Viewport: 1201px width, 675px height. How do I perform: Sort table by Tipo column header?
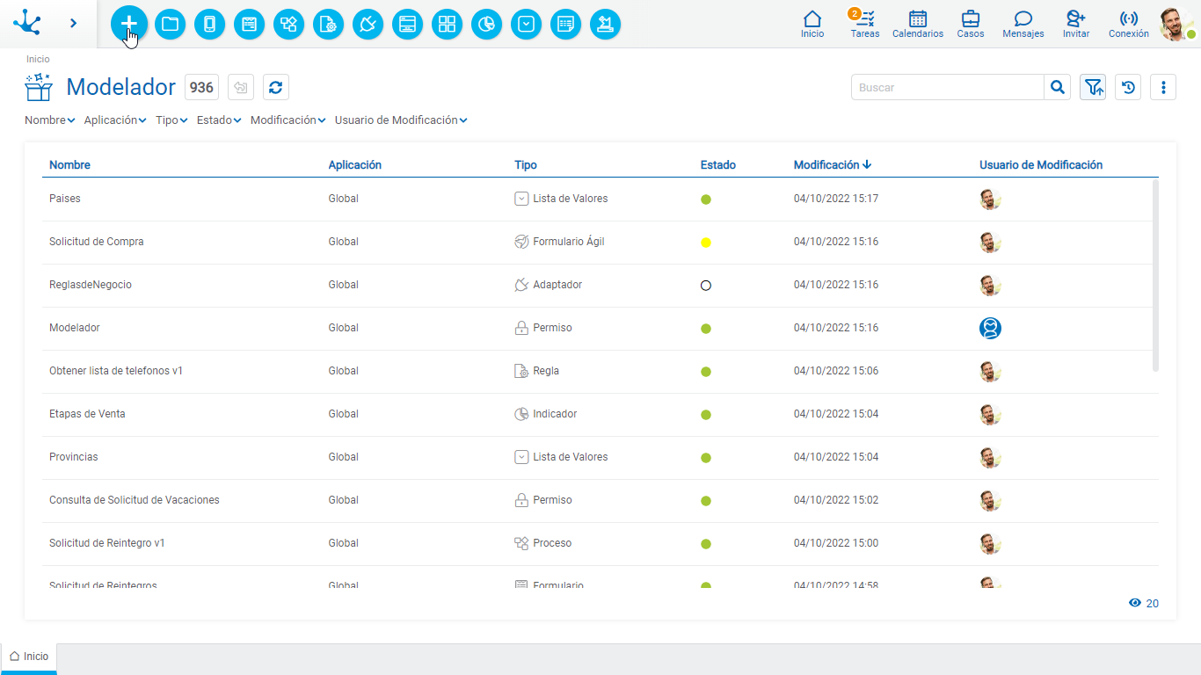click(526, 165)
